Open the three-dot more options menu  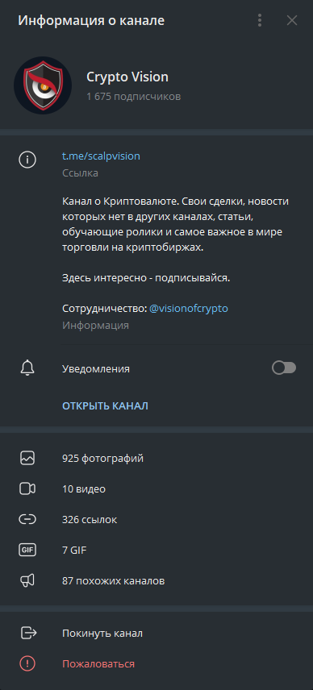tap(260, 20)
